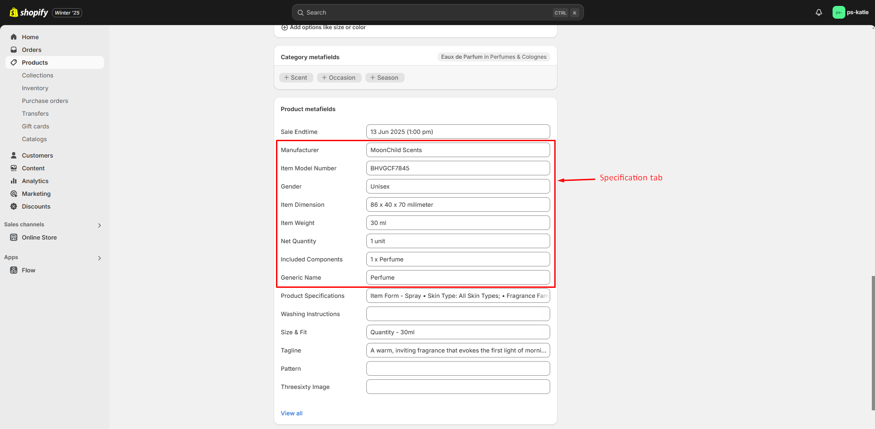This screenshot has width=875, height=429.
Task: Expand the Apps section
Action: (99, 258)
